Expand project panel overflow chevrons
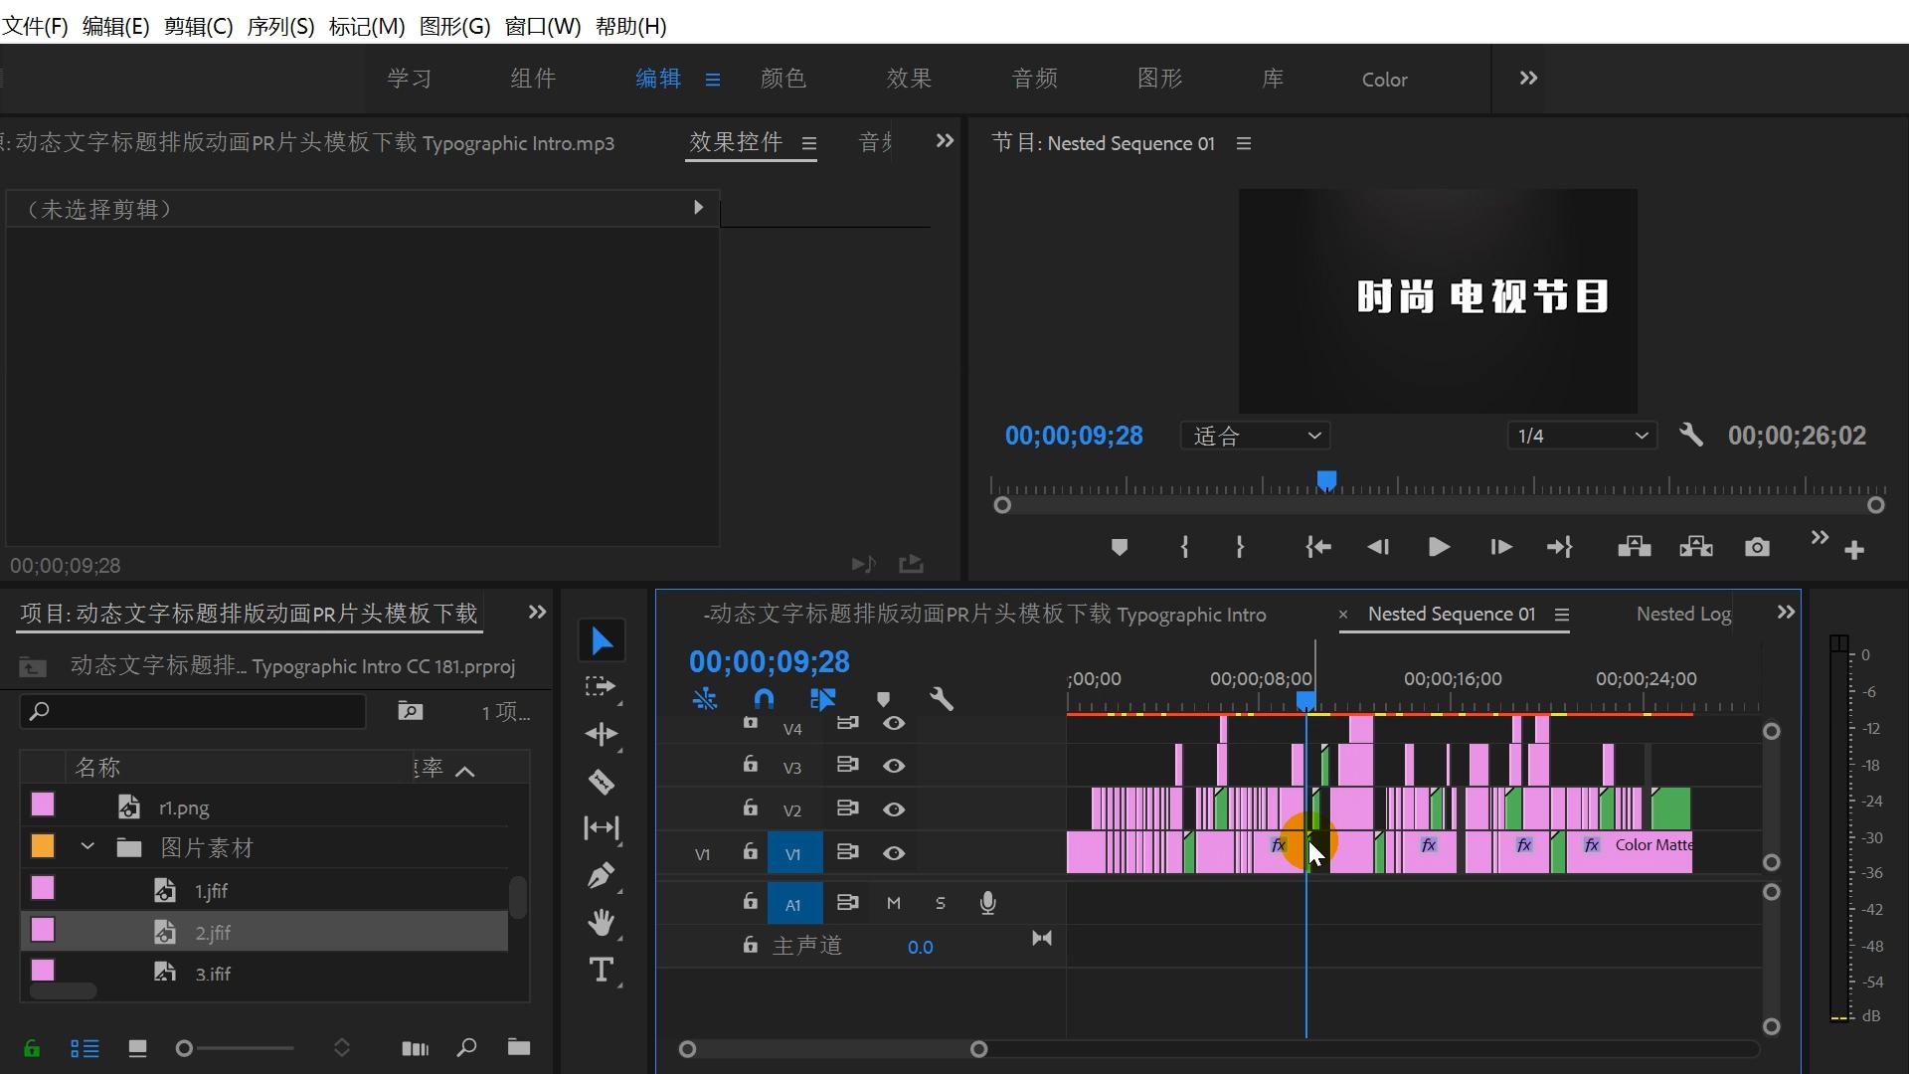This screenshot has width=1909, height=1074. tap(537, 612)
